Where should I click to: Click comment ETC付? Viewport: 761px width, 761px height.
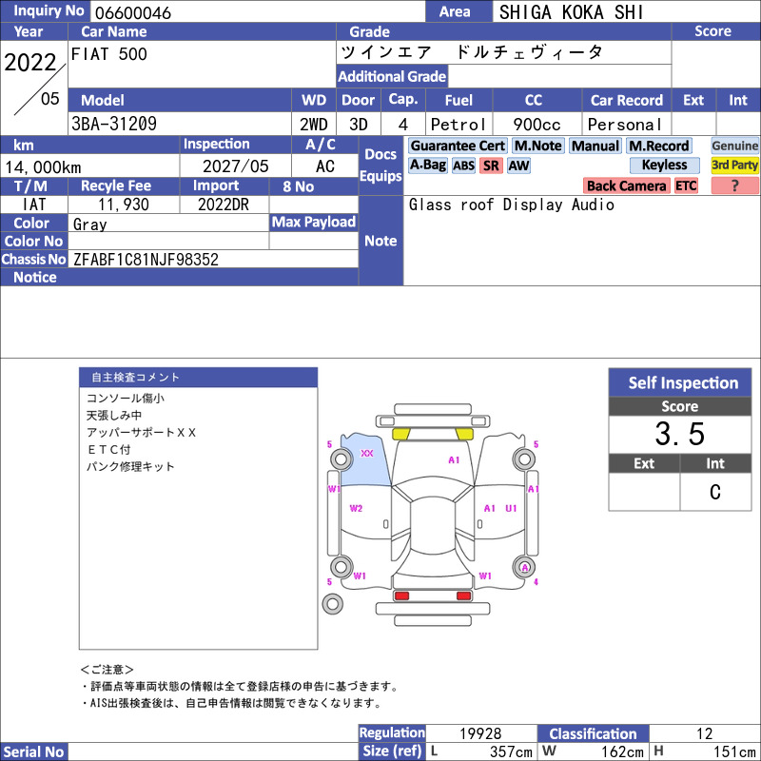(108, 449)
